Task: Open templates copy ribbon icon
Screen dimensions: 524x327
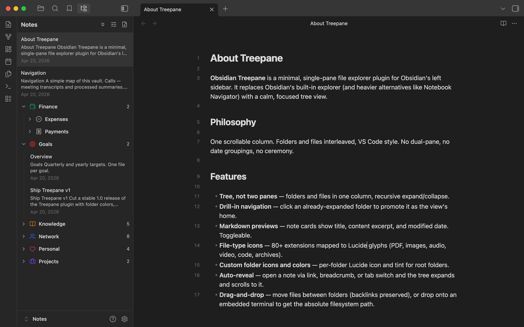Action: coord(8,74)
